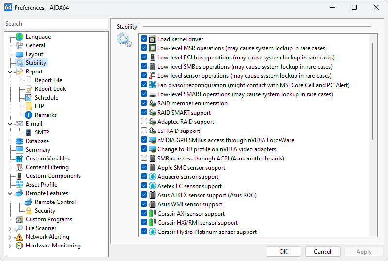The width and height of the screenshot is (388, 261).
Task: Close the Preferences window
Action: [x=376, y=7]
